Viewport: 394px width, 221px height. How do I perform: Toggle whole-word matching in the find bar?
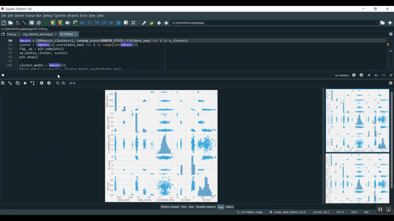pyautogui.click(x=384, y=75)
